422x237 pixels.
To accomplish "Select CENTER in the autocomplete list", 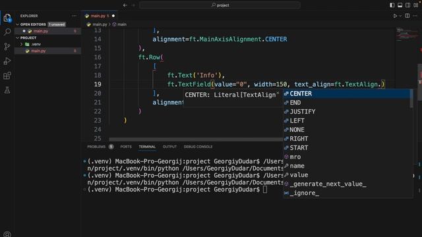I will coord(347,93).
